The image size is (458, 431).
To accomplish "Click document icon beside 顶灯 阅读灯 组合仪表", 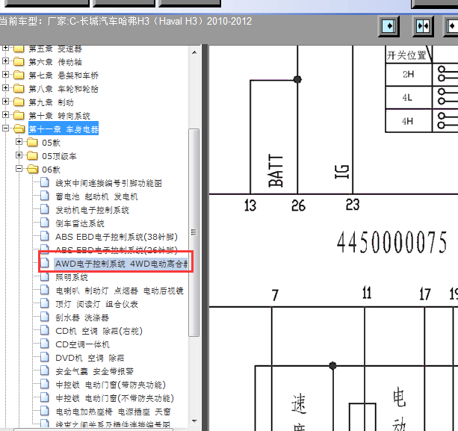I will [x=44, y=303].
